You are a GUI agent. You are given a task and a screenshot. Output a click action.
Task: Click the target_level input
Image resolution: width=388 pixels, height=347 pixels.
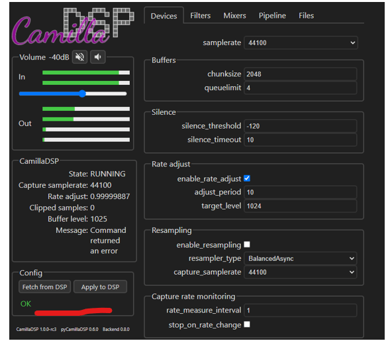300,206
